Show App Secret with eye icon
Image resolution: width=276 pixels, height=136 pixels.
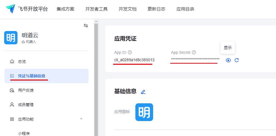click(228, 60)
